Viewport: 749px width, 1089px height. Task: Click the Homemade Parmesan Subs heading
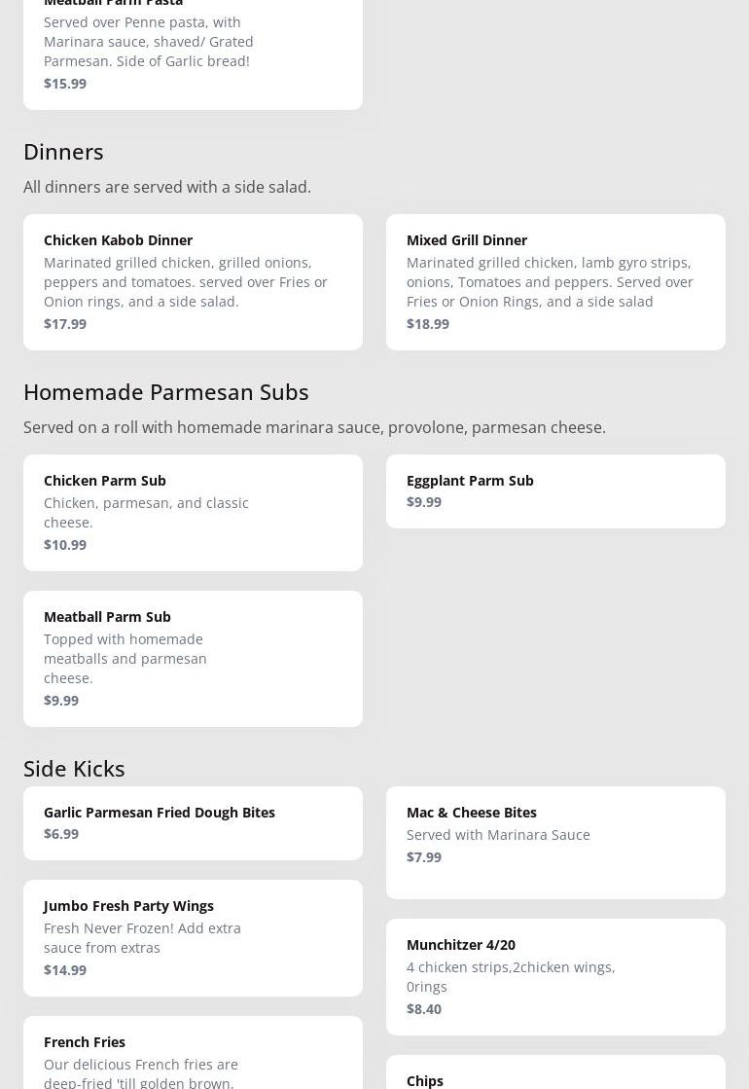pos(166,392)
